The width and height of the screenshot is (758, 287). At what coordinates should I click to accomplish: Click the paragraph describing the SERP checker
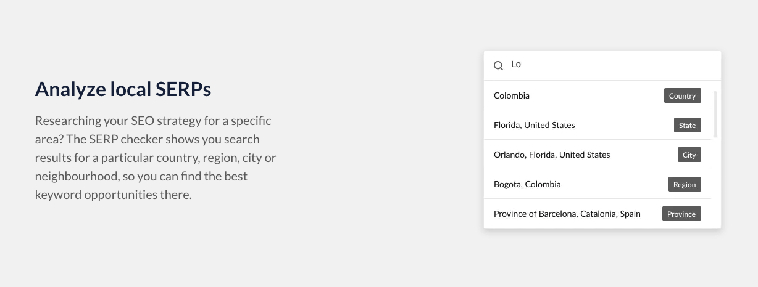pos(156,157)
